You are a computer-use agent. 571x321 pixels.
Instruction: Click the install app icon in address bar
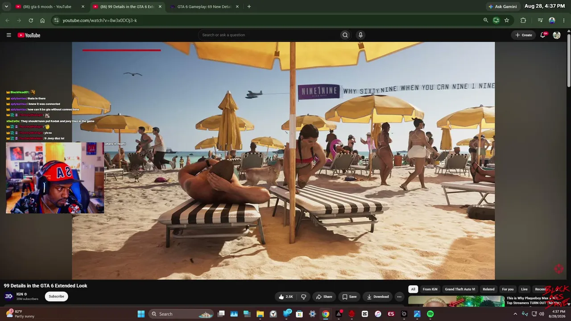click(496, 21)
